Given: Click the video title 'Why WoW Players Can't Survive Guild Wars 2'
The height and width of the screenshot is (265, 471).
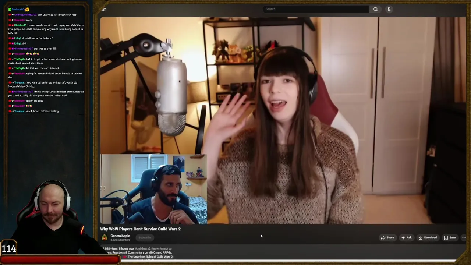Looking at the screenshot, I should pos(140,229).
